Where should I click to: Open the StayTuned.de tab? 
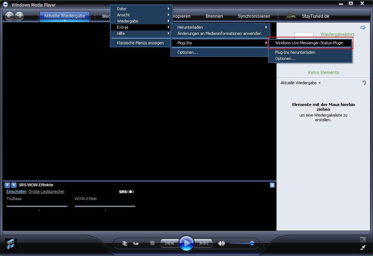pos(315,16)
